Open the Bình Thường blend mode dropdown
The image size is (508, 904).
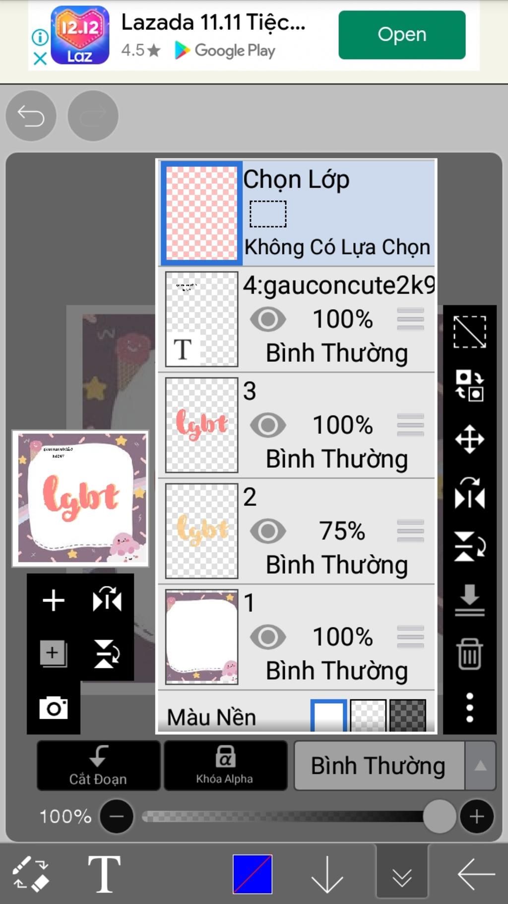[x=380, y=765]
